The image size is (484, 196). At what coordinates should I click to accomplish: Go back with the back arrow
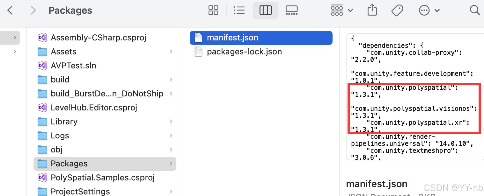point(10,10)
